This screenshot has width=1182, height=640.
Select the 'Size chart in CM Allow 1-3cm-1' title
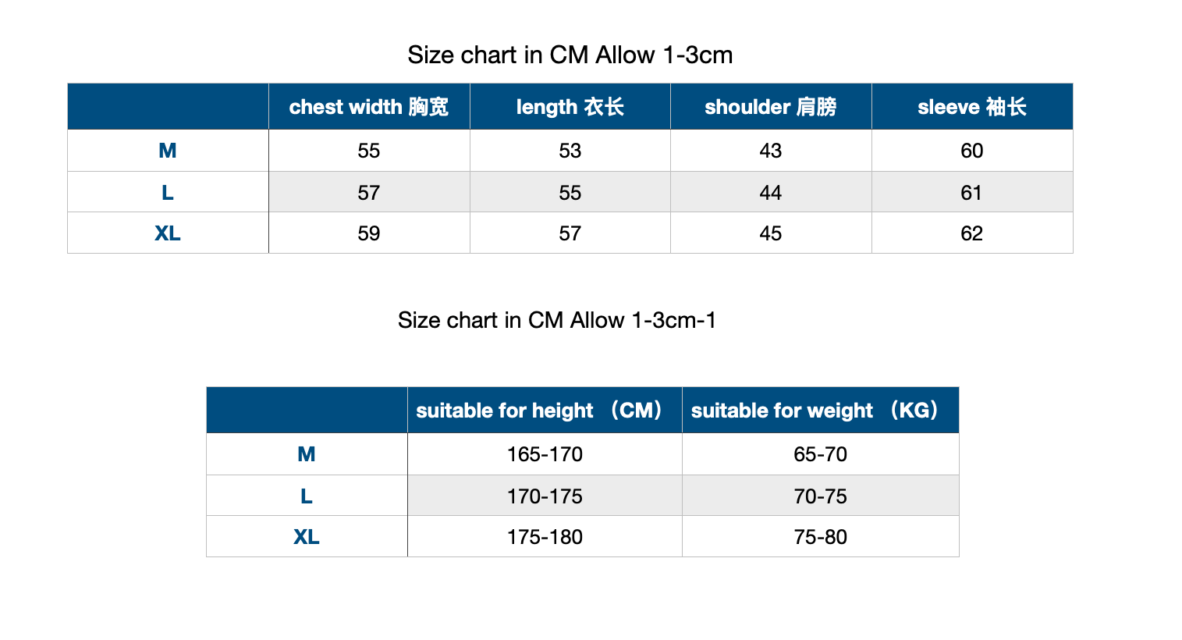557,320
